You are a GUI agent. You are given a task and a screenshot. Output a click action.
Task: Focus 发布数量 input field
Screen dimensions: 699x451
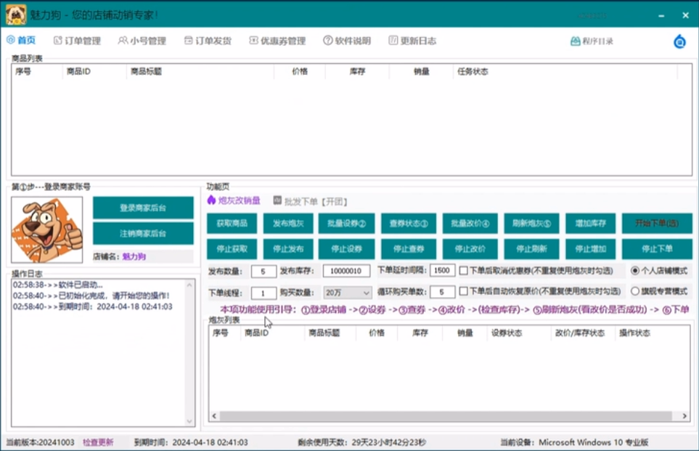[263, 271]
